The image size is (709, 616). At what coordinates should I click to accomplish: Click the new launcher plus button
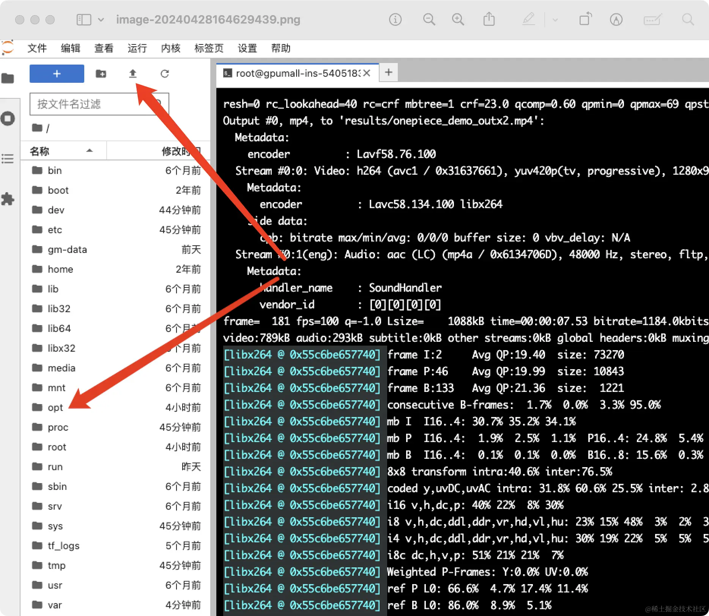(x=57, y=74)
